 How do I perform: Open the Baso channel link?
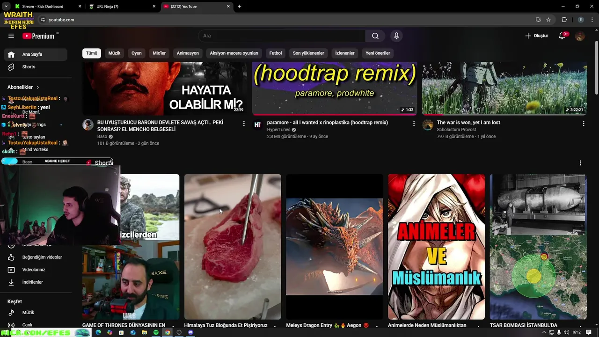click(x=102, y=136)
